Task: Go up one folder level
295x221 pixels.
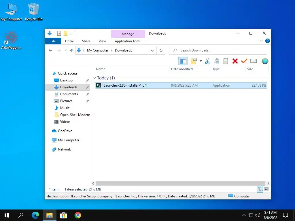Action: [x=71, y=50]
